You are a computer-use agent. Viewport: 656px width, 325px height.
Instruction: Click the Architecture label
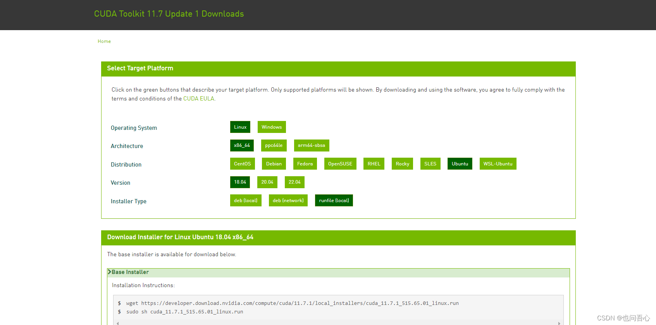pos(127,146)
